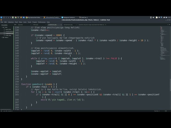Toggle the side panel switch icon in status bar
Image resolution: width=171 pixels, height=128 pixels.
coord(2,111)
